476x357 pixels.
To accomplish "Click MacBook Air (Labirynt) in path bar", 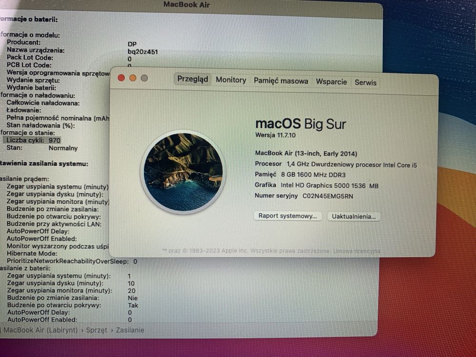I will tap(40, 330).
